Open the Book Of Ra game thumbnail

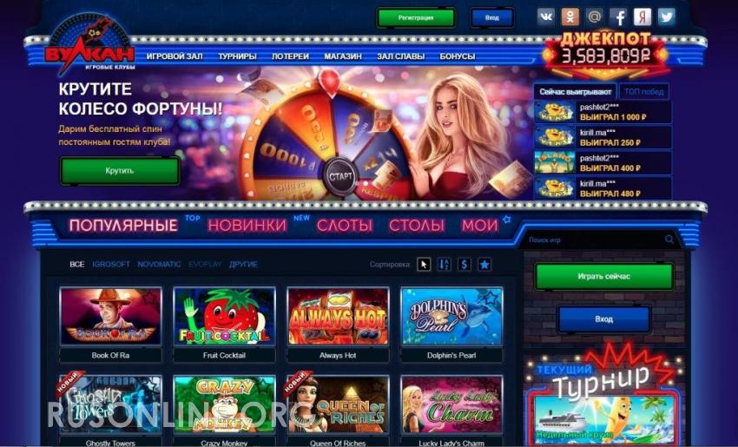pos(110,317)
